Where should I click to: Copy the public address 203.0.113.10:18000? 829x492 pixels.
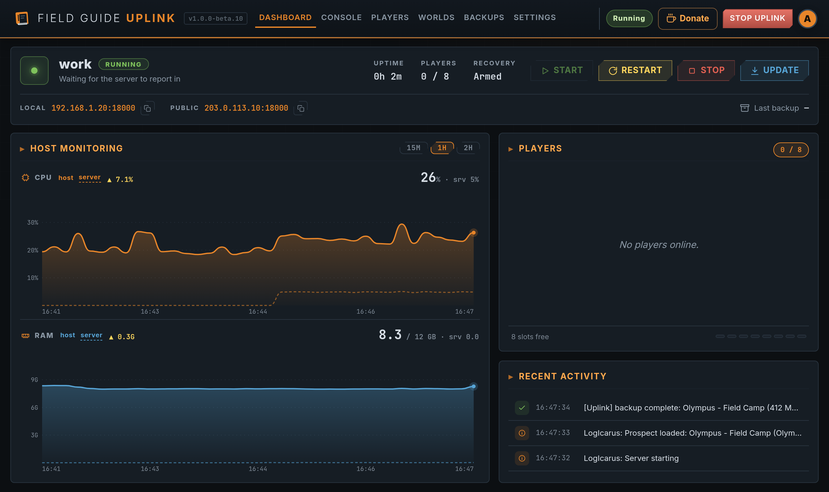point(301,108)
